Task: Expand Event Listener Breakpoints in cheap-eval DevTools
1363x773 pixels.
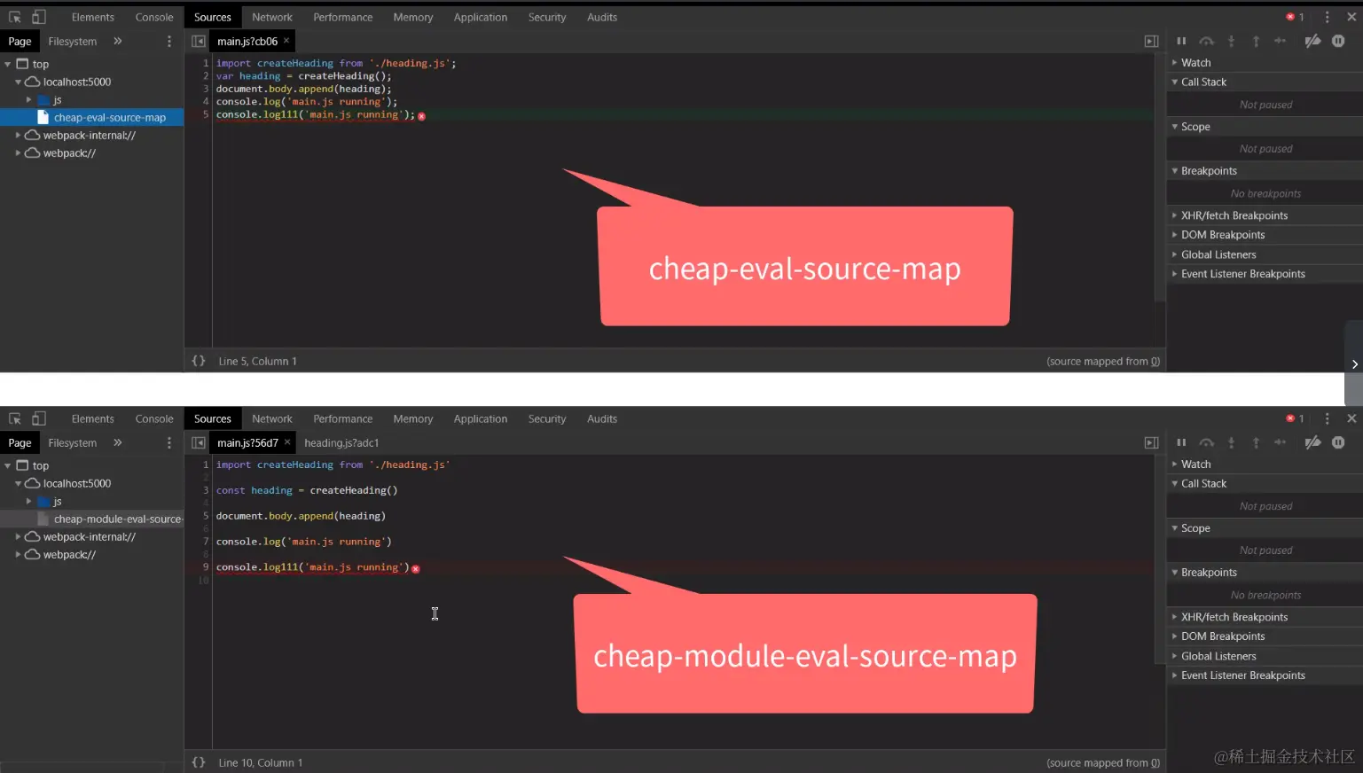Action: pos(1175,274)
